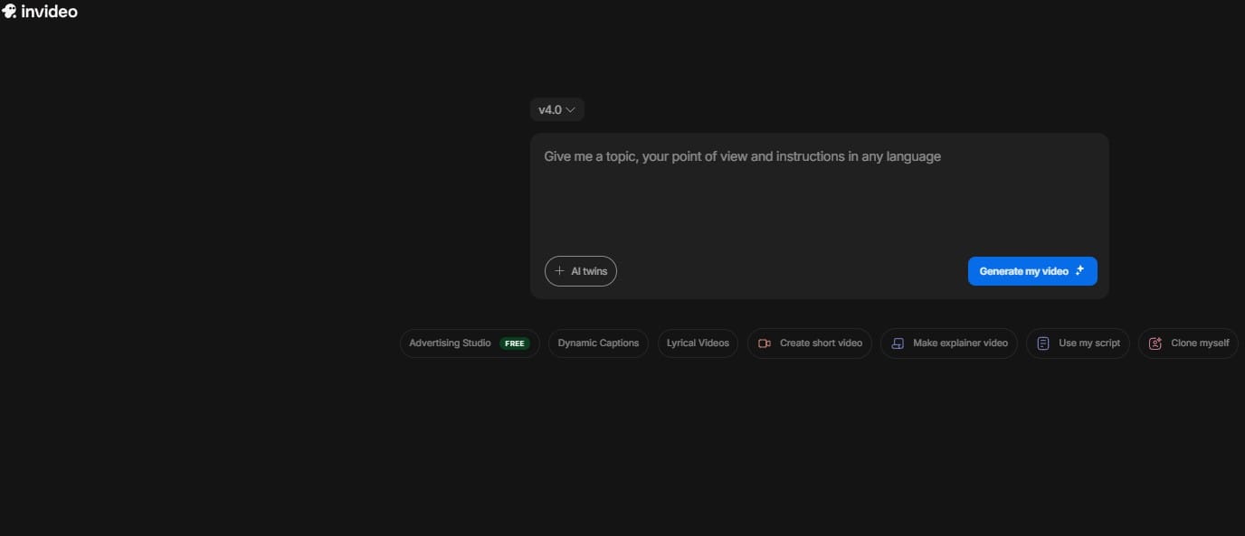The height and width of the screenshot is (536, 1245).
Task: Select the AI twins label
Action: point(589,271)
